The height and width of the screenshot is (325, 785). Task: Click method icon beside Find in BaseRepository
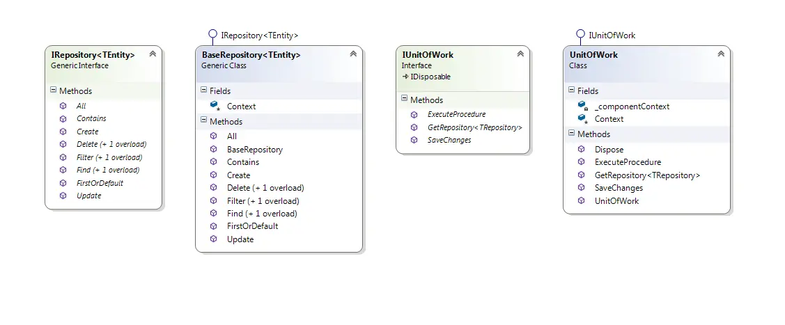pos(214,214)
